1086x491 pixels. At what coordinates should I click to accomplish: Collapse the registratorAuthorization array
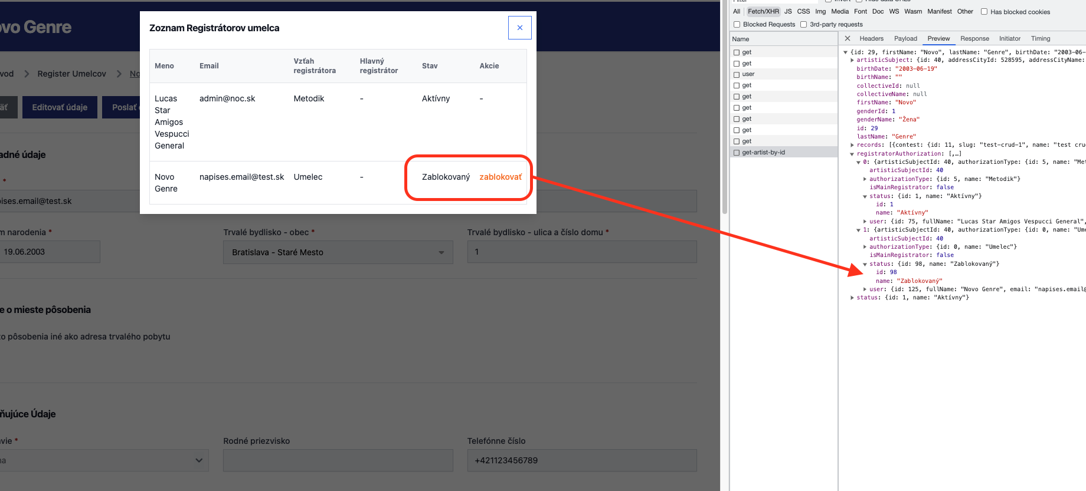[852, 154]
